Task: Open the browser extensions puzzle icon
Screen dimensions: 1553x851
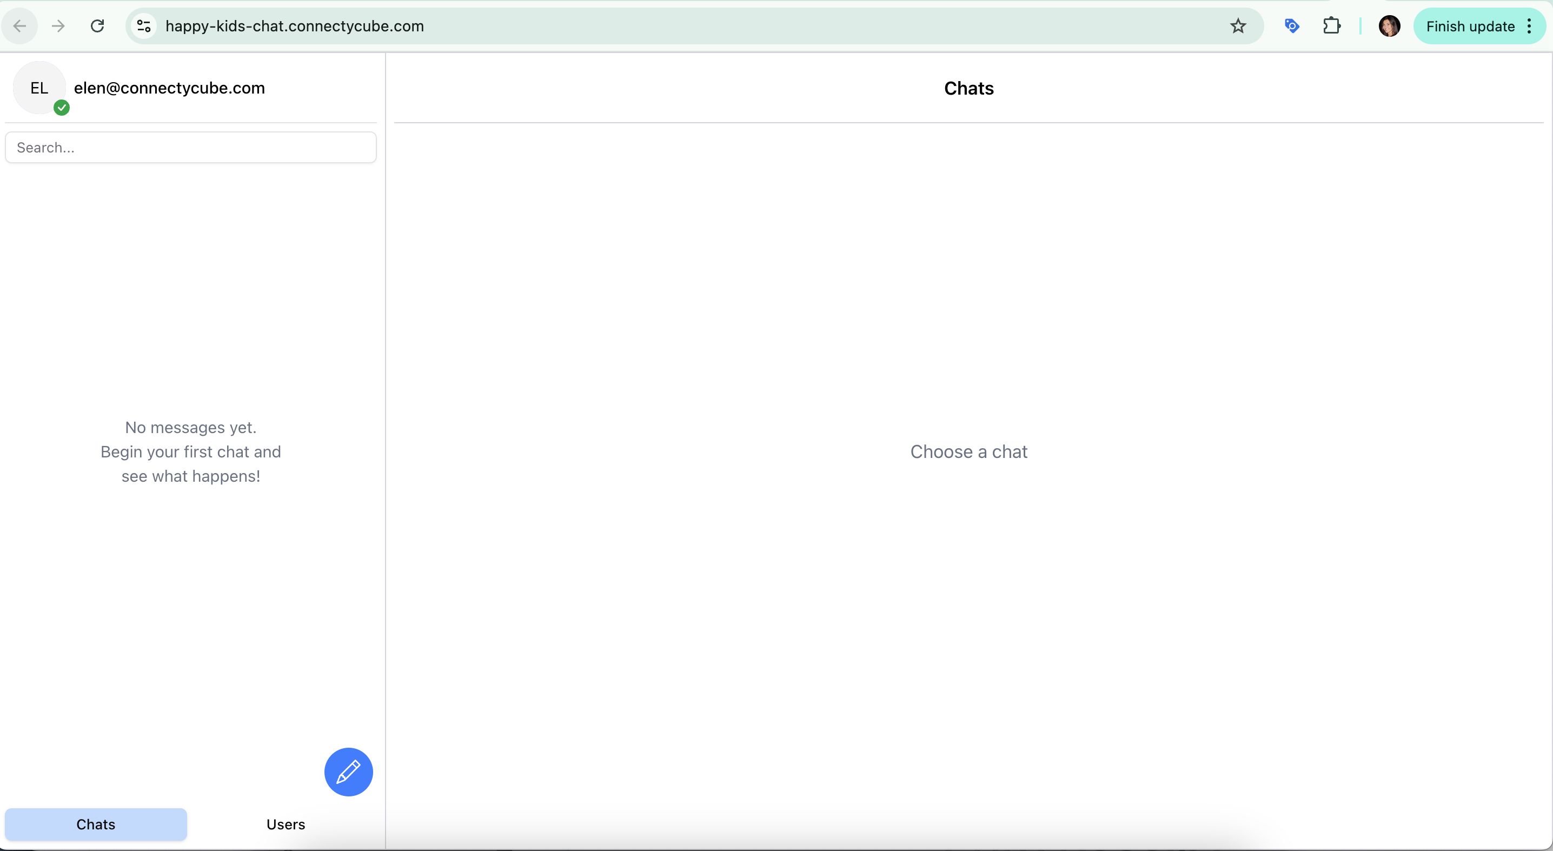Action: [1331, 26]
